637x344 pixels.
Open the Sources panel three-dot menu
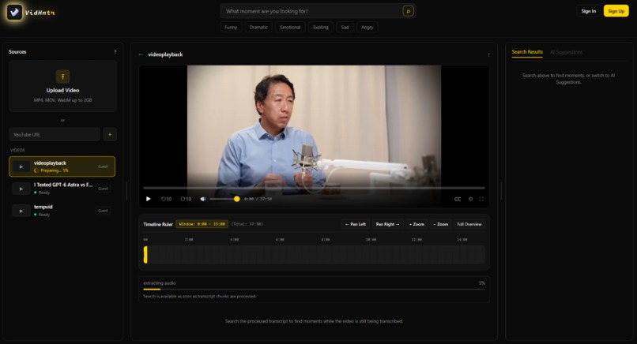[x=115, y=52]
